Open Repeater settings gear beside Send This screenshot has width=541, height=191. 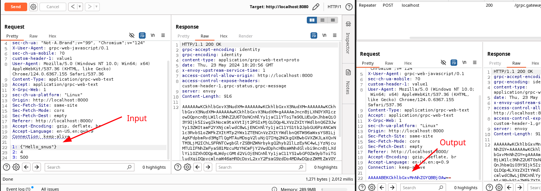point(33,7)
